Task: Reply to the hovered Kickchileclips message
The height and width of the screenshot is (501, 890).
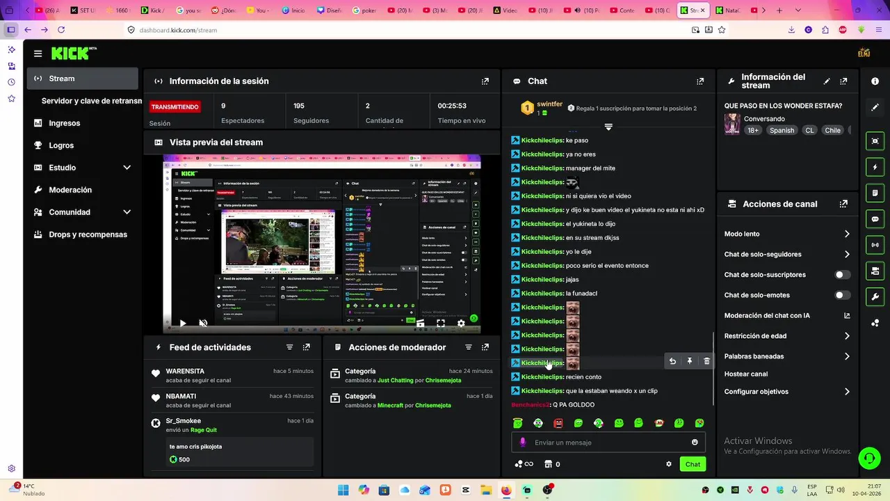Action: click(x=672, y=362)
